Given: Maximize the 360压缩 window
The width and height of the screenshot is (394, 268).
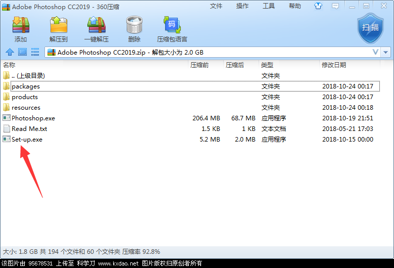Looking at the screenshot, I should pos(366,6).
